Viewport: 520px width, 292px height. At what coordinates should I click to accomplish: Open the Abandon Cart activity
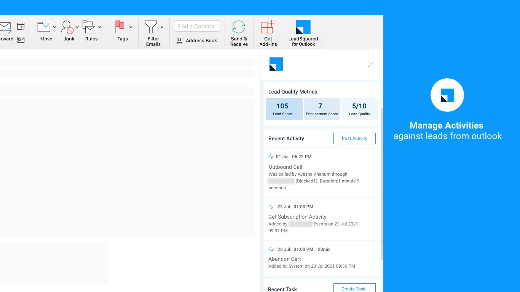click(x=284, y=259)
